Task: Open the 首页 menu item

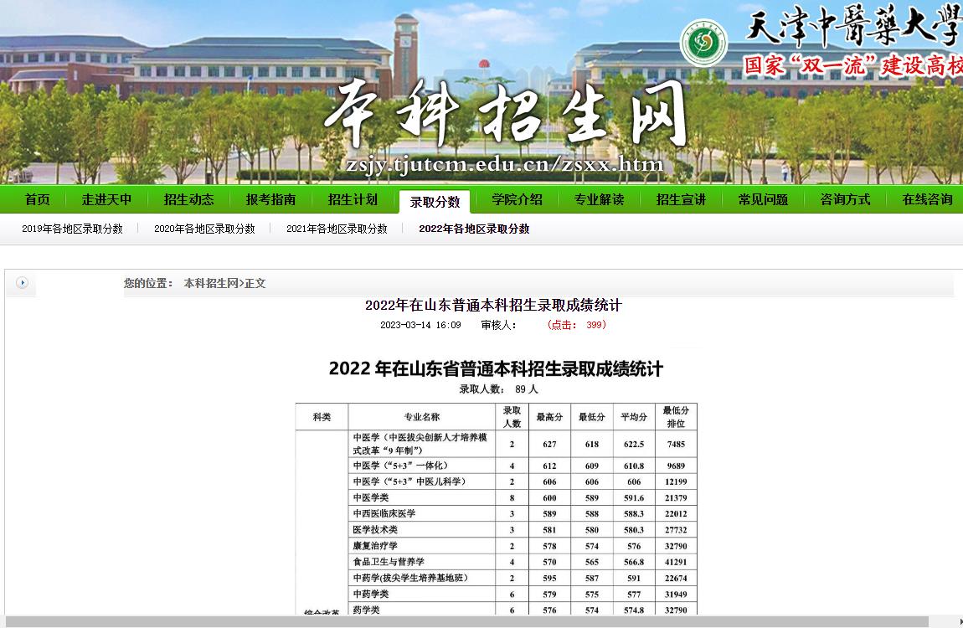Action: (x=38, y=199)
